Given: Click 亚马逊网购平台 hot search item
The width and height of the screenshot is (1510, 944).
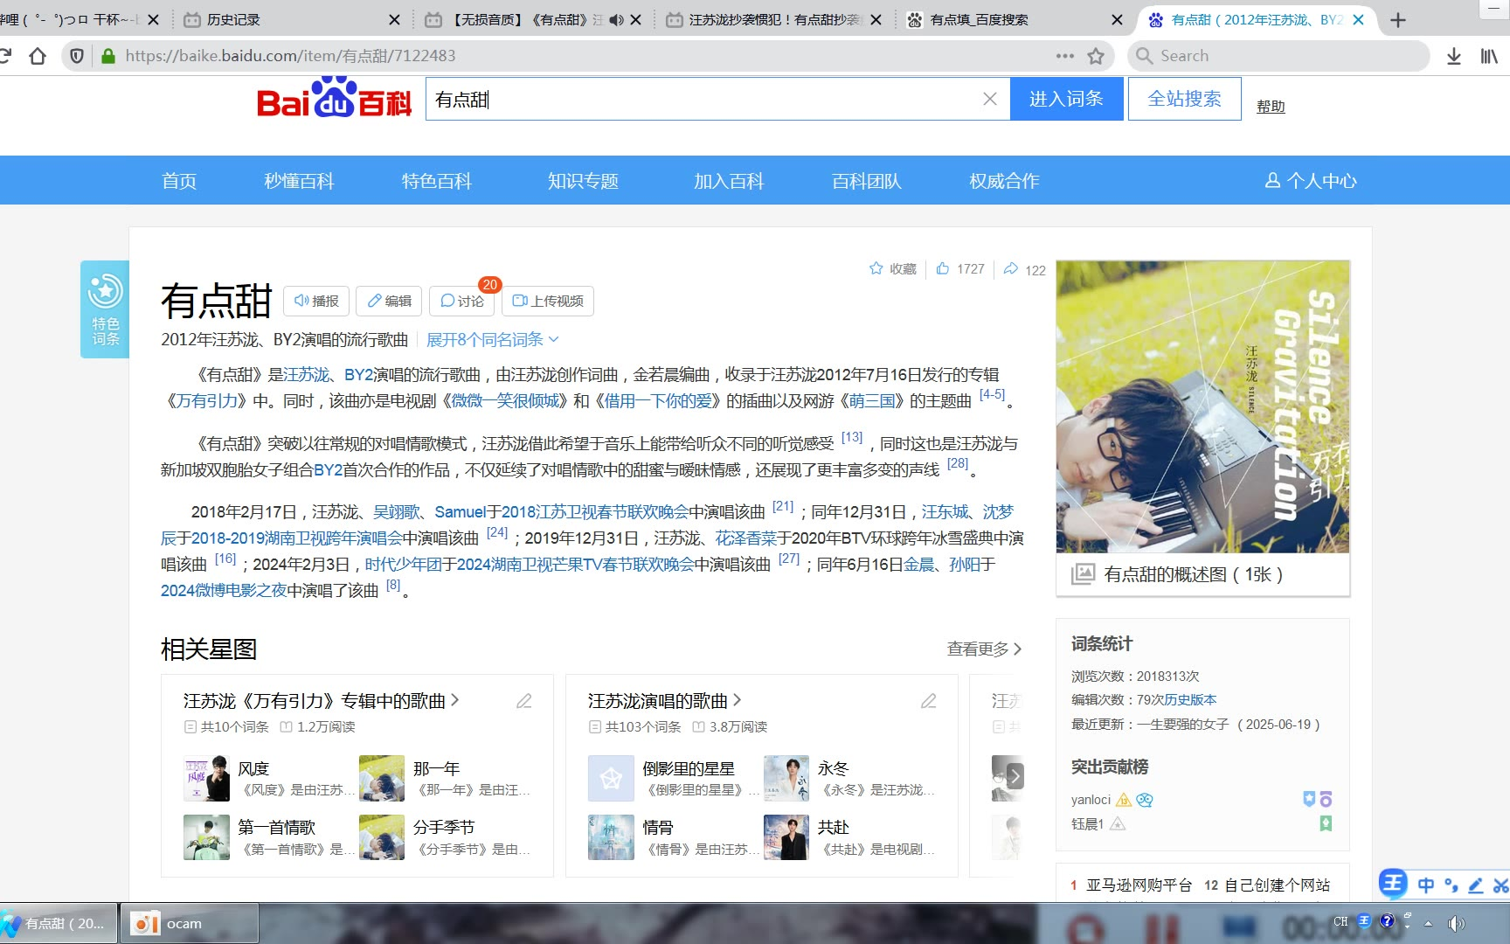Looking at the screenshot, I should 1139,885.
